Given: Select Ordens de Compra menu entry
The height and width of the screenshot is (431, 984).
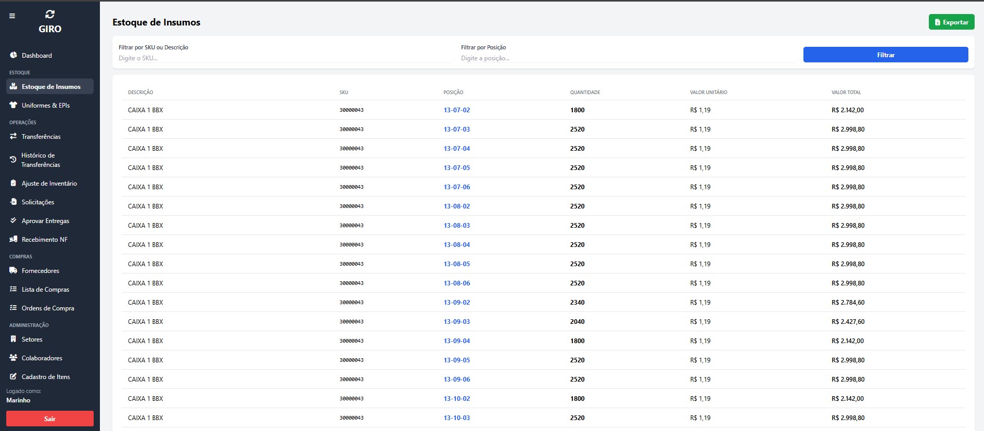Looking at the screenshot, I should coord(47,308).
